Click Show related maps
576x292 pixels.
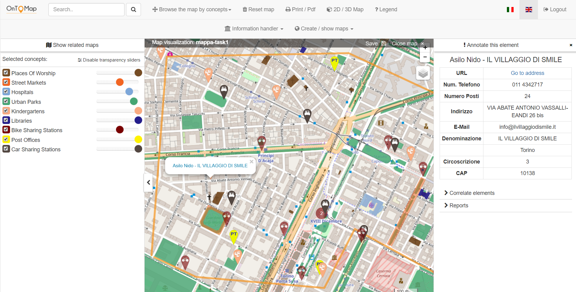point(72,45)
